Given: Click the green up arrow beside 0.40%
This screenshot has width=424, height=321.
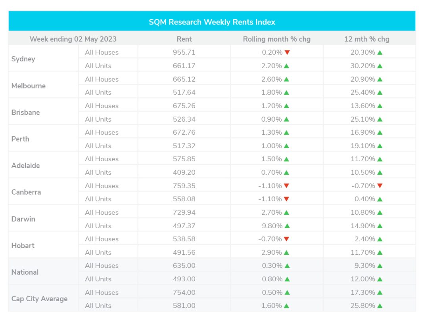Looking at the screenshot, I should (380, 199).
